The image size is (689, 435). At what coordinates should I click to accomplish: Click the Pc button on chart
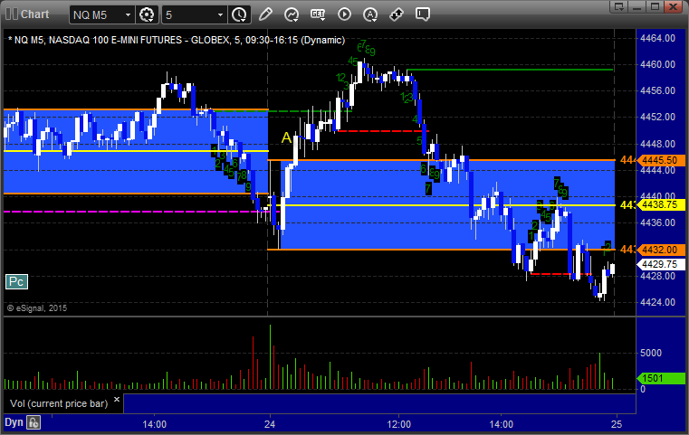16,281
